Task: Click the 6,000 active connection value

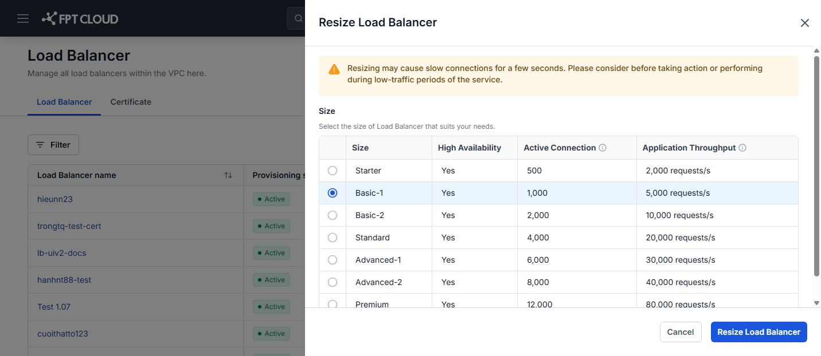Action: 538,260
